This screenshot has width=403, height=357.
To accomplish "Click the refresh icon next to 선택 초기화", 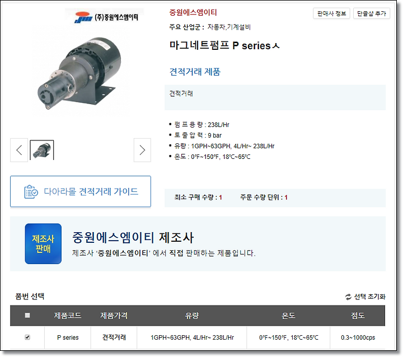I will point(348,297).
